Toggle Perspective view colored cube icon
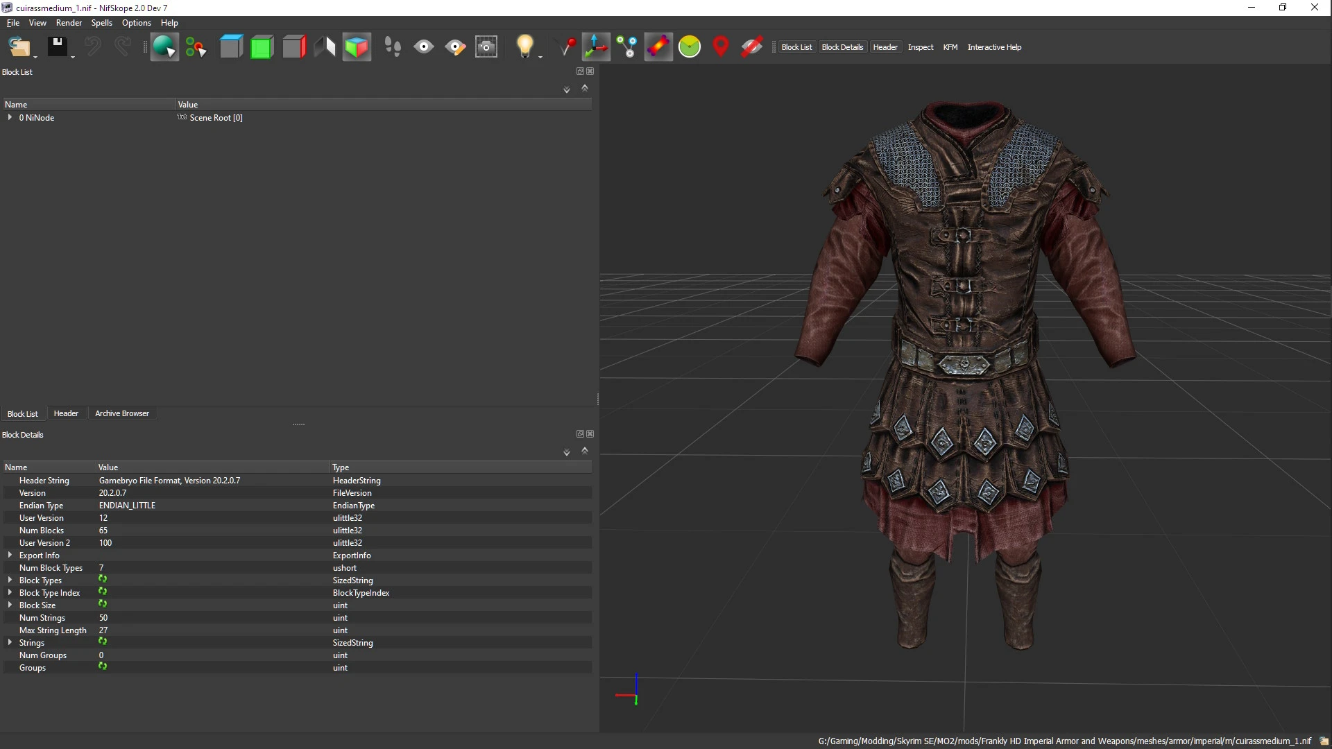 (x=357, y=47)
